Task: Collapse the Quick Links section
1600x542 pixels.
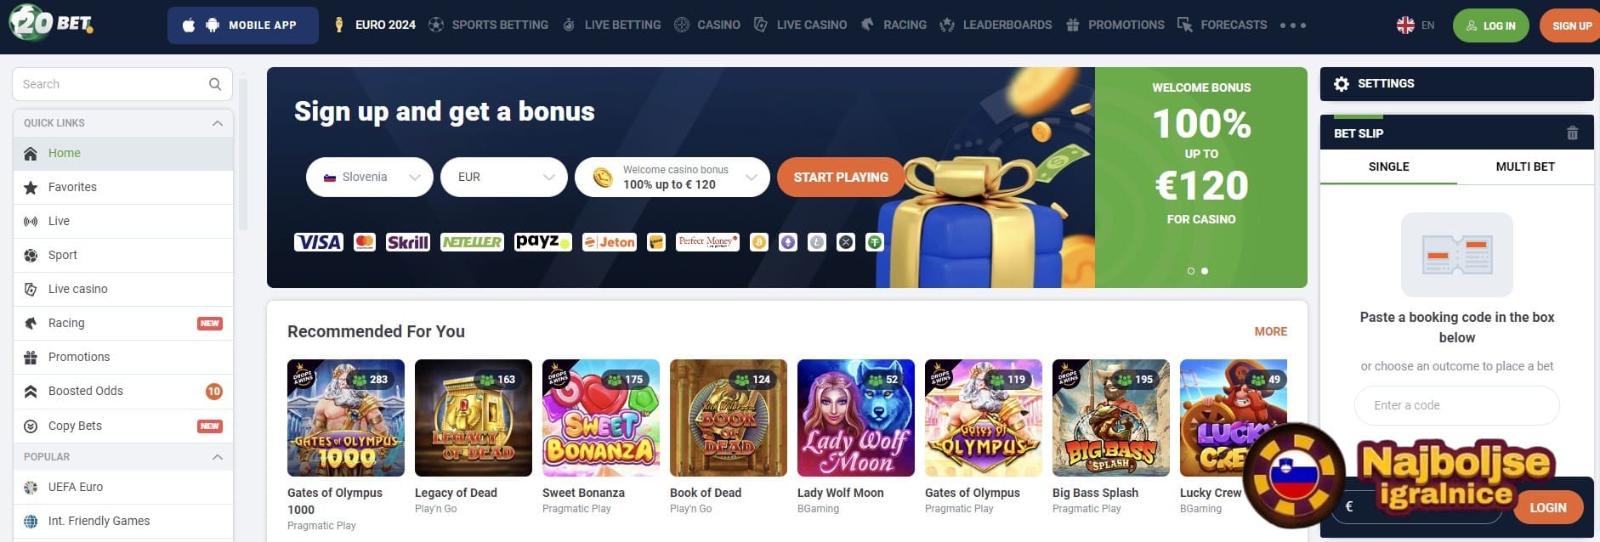Action: click(x=218, y=123)
